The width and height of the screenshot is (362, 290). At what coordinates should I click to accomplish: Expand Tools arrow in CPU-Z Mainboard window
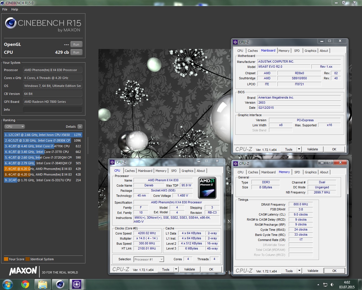coord(299,149)
